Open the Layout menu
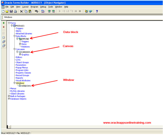This screenshot has height=135, width=163. coord(25,7)
